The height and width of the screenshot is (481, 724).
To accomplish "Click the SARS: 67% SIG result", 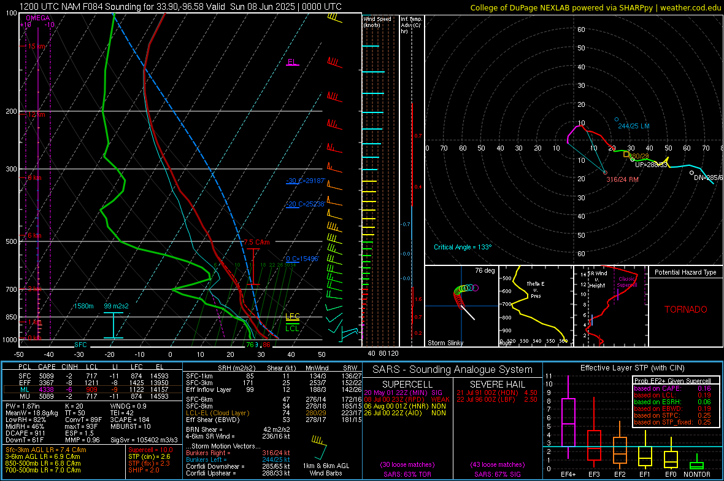I will click(x=497, y=474).
